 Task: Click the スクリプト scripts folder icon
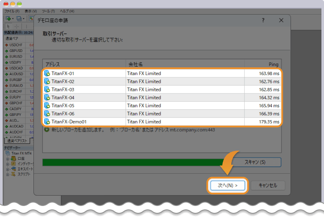click(13, 174)
